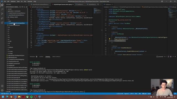Click the UTF-8 encoding status item

tap(132, 94)
